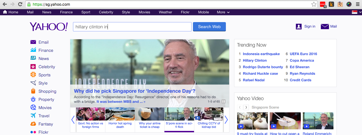Open the Ed Sheeran trending link
This screenshot has width=362, height=135.
coord(299,67)
